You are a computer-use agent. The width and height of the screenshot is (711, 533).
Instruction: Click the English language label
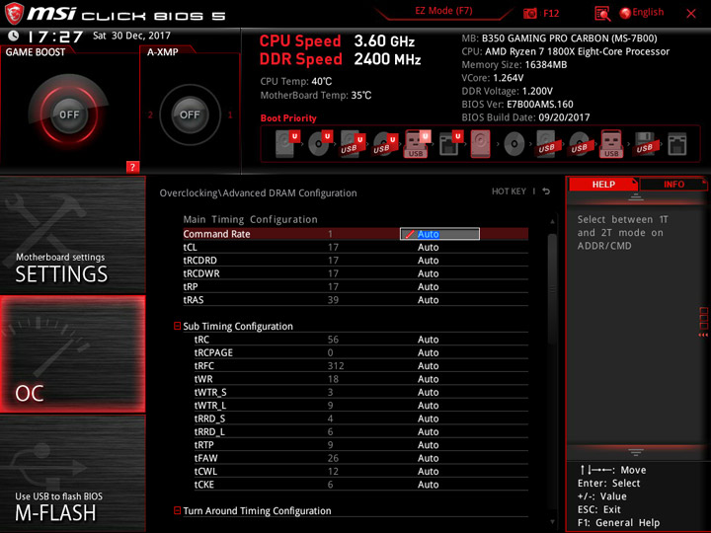click(648, 12)
